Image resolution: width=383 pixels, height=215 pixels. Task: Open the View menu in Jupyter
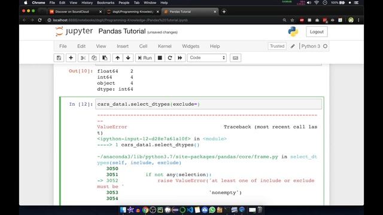[101, 46]
